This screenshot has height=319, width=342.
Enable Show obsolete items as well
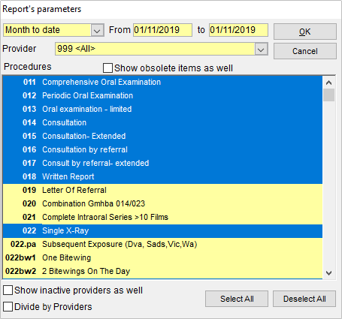[107, 68]
